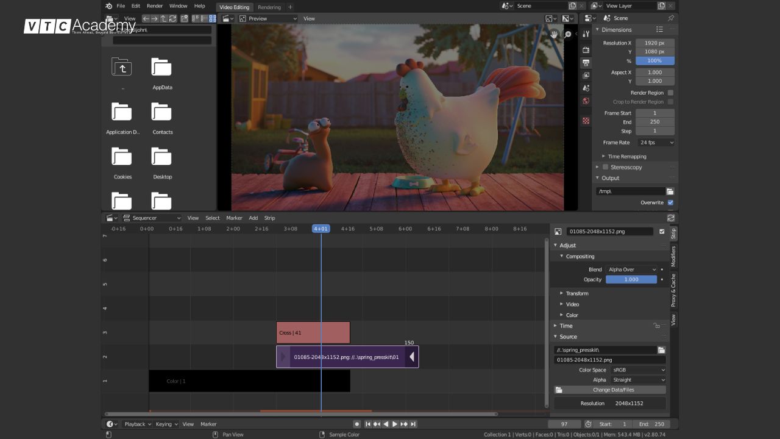Switch to the Rendering workspace tab
The height and width of the screenshot is (439, 780).
click(x=269, y=7)
